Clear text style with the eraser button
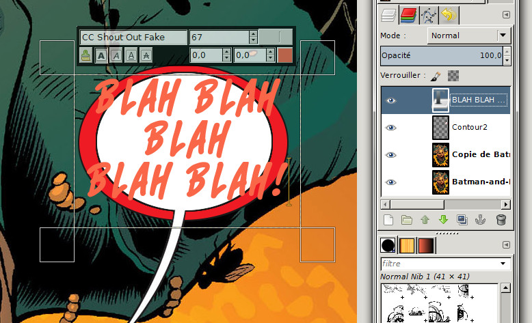The height and width of the screenshot is (323, 532). [86, 55]
